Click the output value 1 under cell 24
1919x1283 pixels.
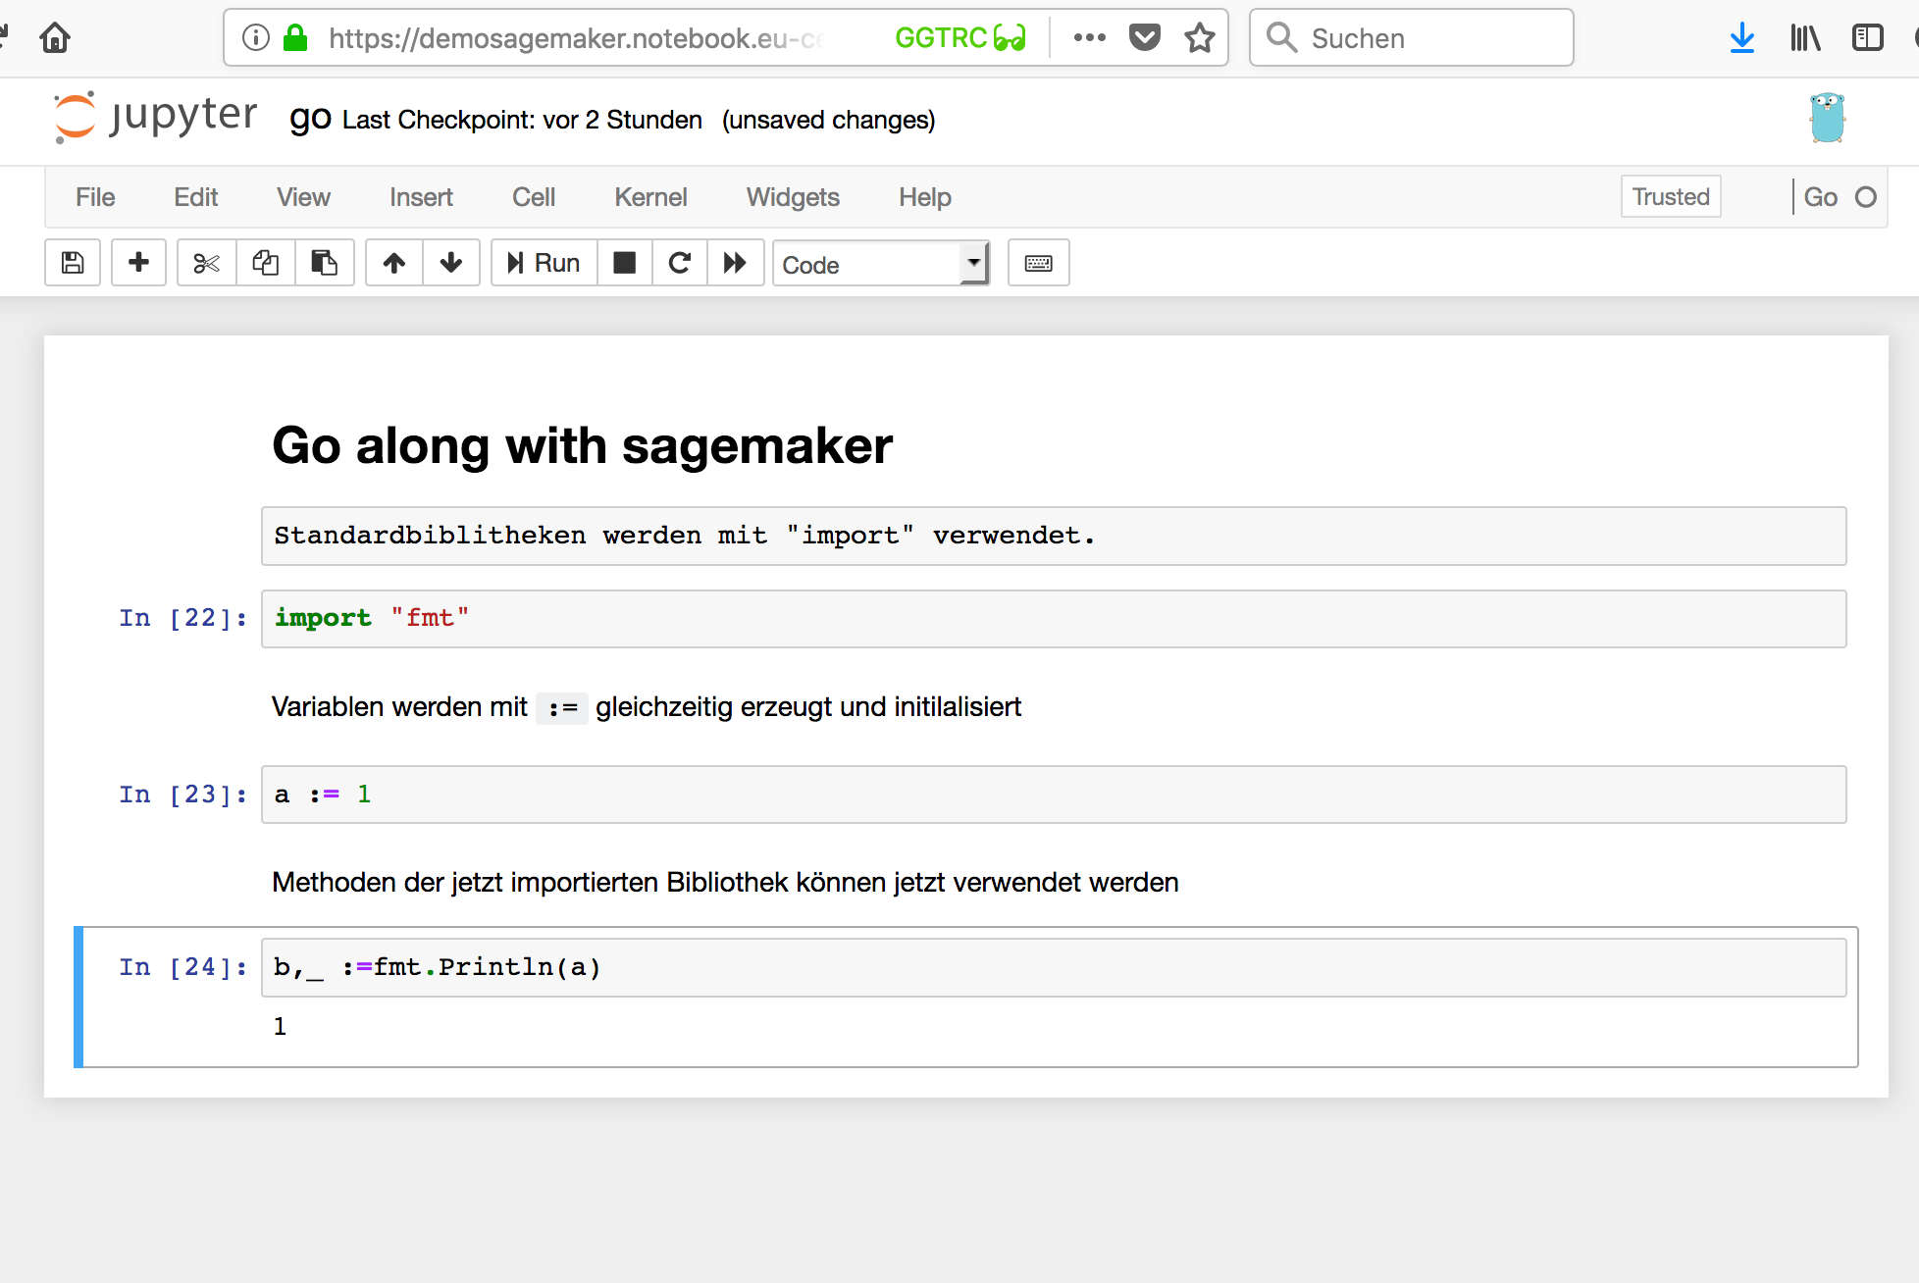coord(280,1026)
